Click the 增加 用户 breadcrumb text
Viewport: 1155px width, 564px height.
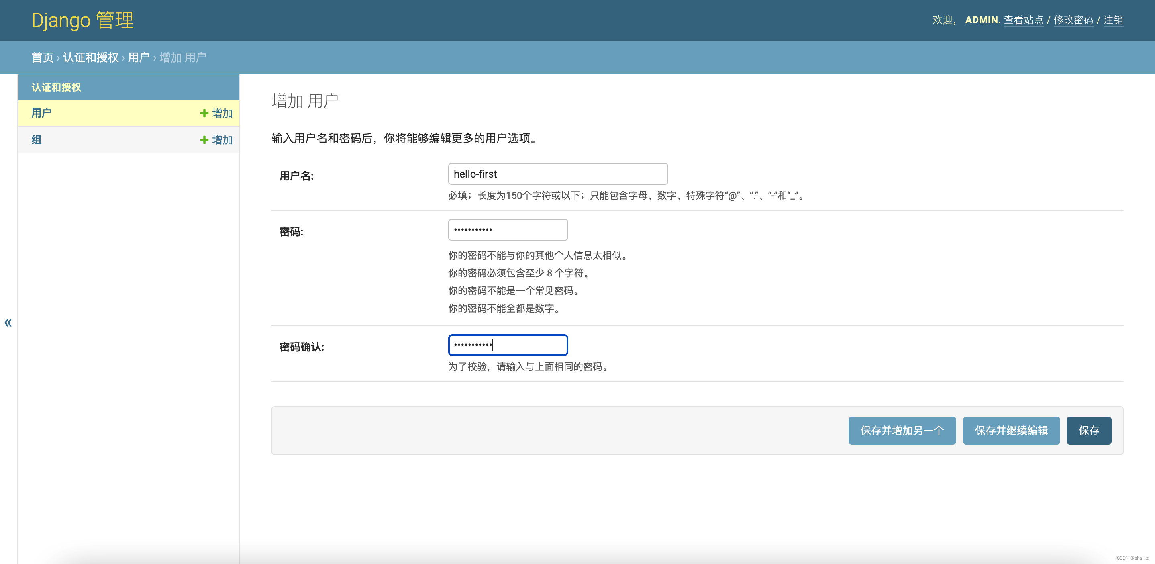point(183,57)
